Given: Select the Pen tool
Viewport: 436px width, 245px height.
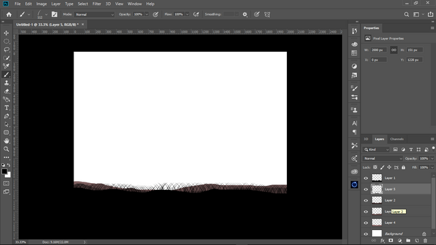Looking at the screenshot, I should click(x=6, y=116).
